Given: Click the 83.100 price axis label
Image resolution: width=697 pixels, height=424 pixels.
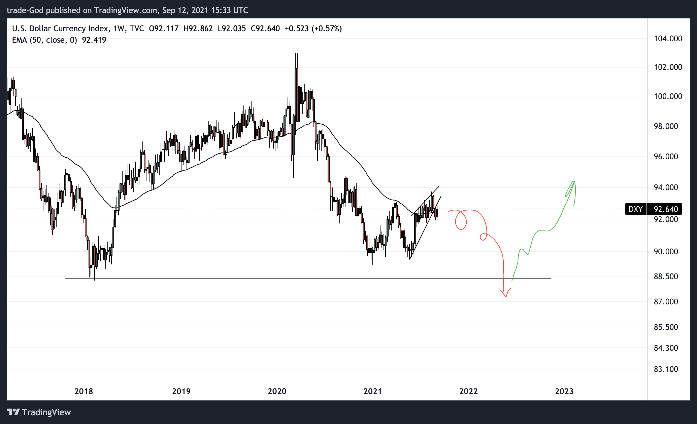Looking at the screenshot, I should click(666, 369).
